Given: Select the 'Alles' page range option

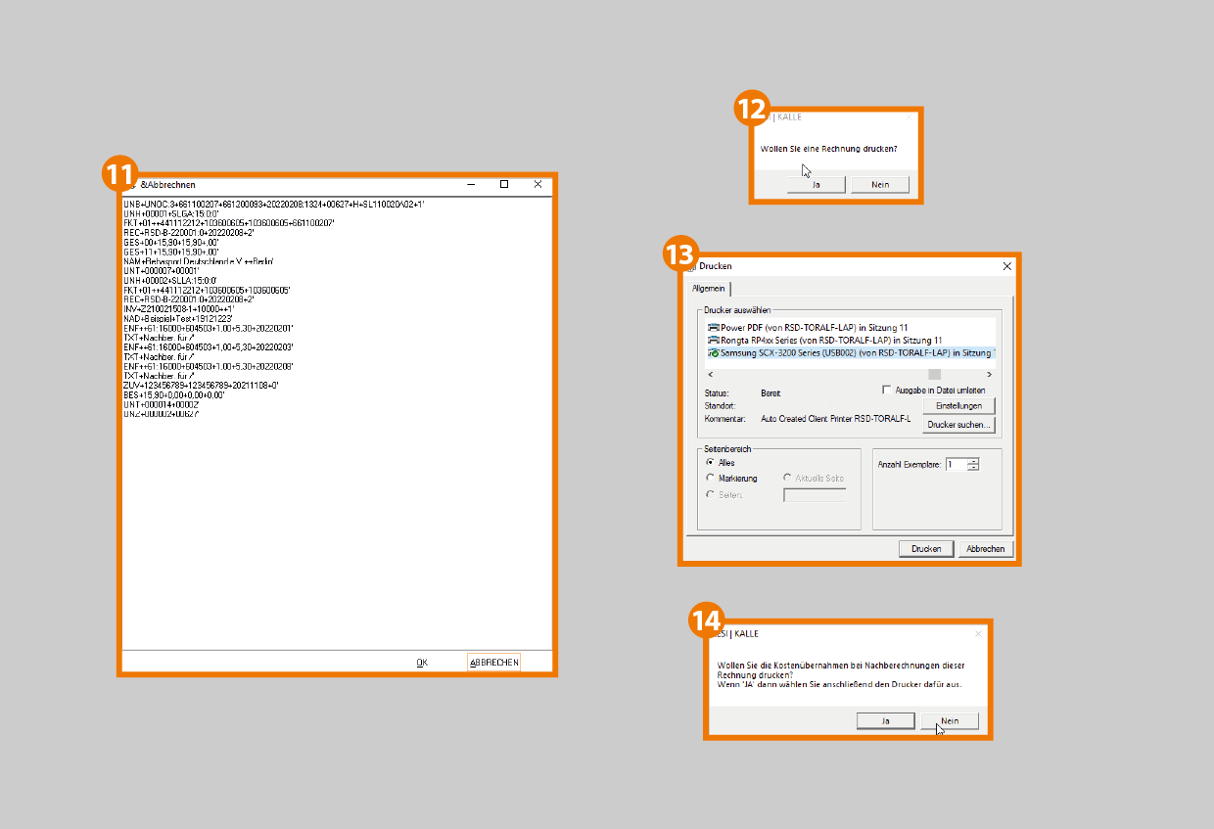Looking at the screenshot, I should click(x=710, y=462).
